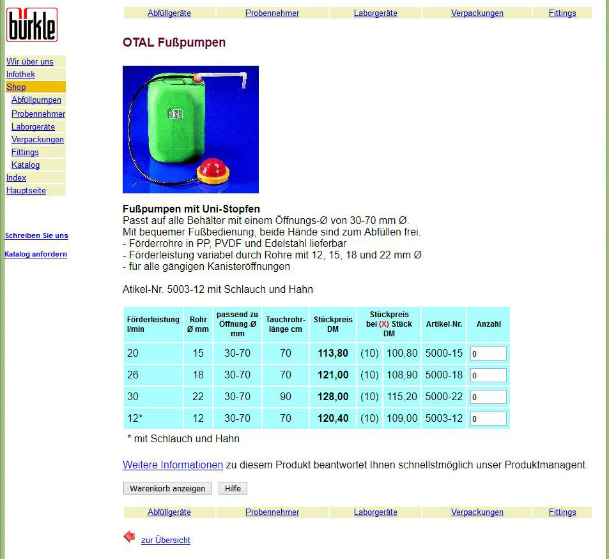Open Verpackungen in the bottom navigation bar
Viewport: 609px width, 559px height.
pos(477,512)
